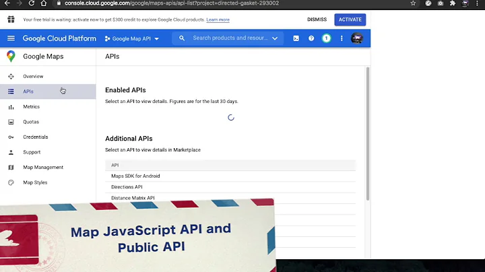Follow the Learn more link
The image size is (485, 272).
[218, 20]
